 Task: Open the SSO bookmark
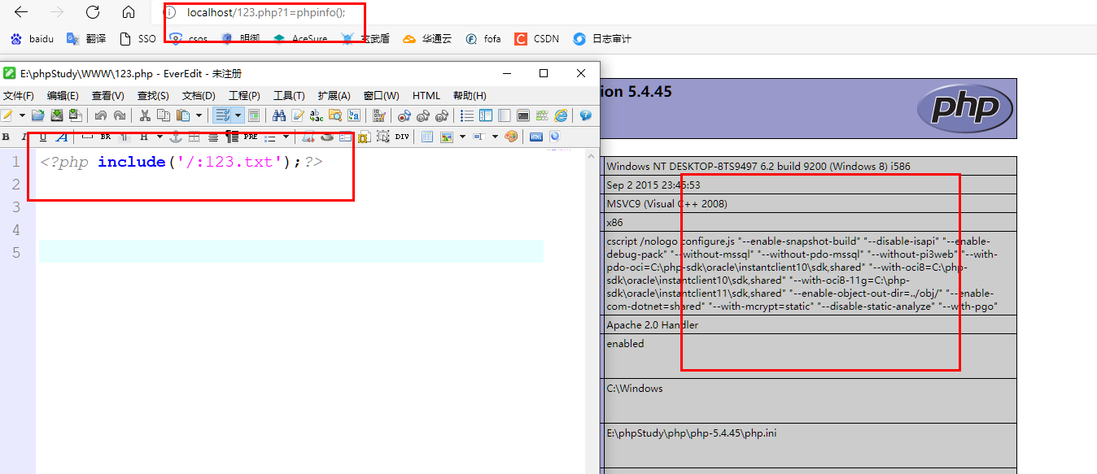(x=138, y=38)
